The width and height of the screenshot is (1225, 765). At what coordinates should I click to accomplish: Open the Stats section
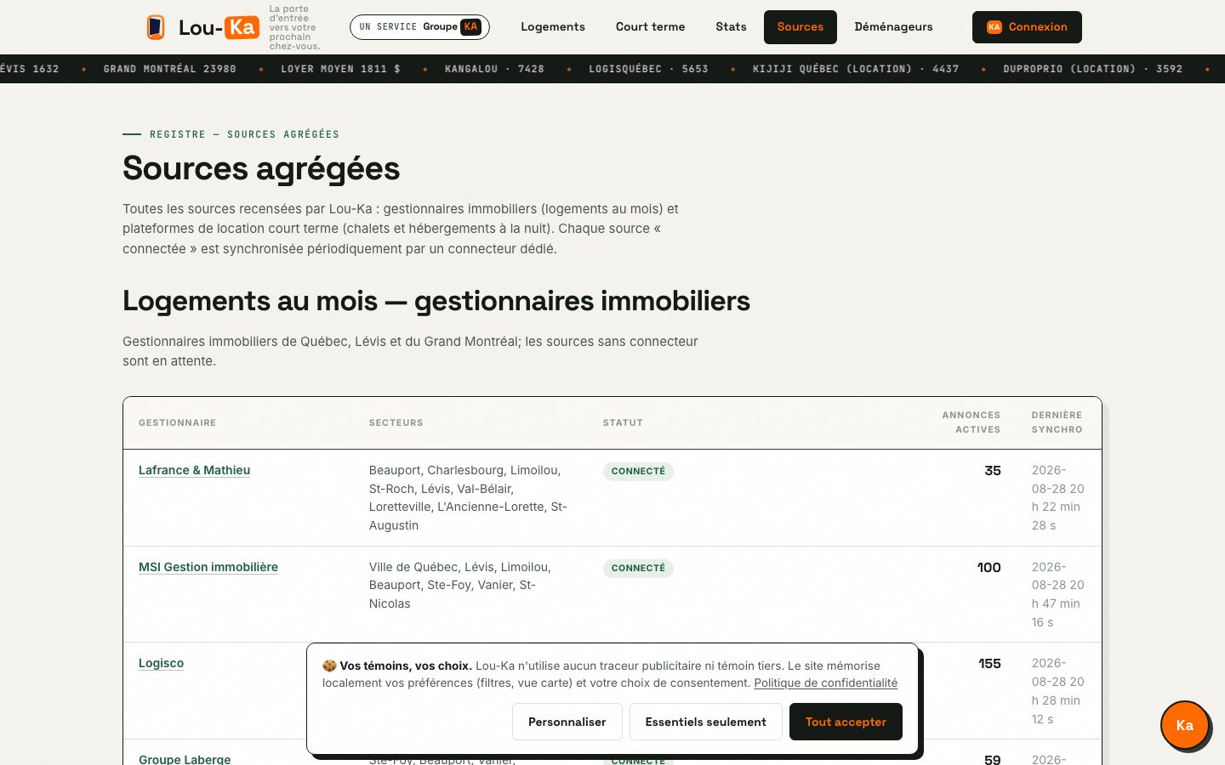click(731, 27)
